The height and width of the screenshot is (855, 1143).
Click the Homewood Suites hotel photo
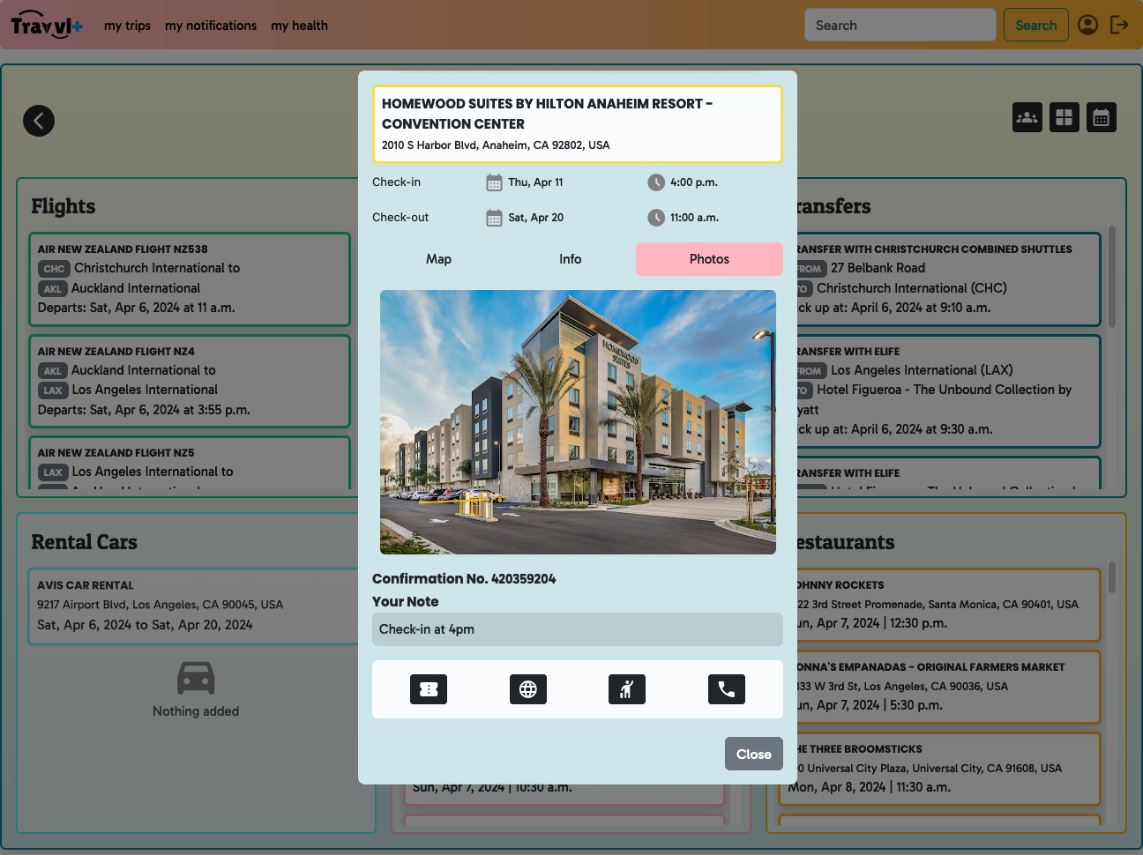click(578, 422)
